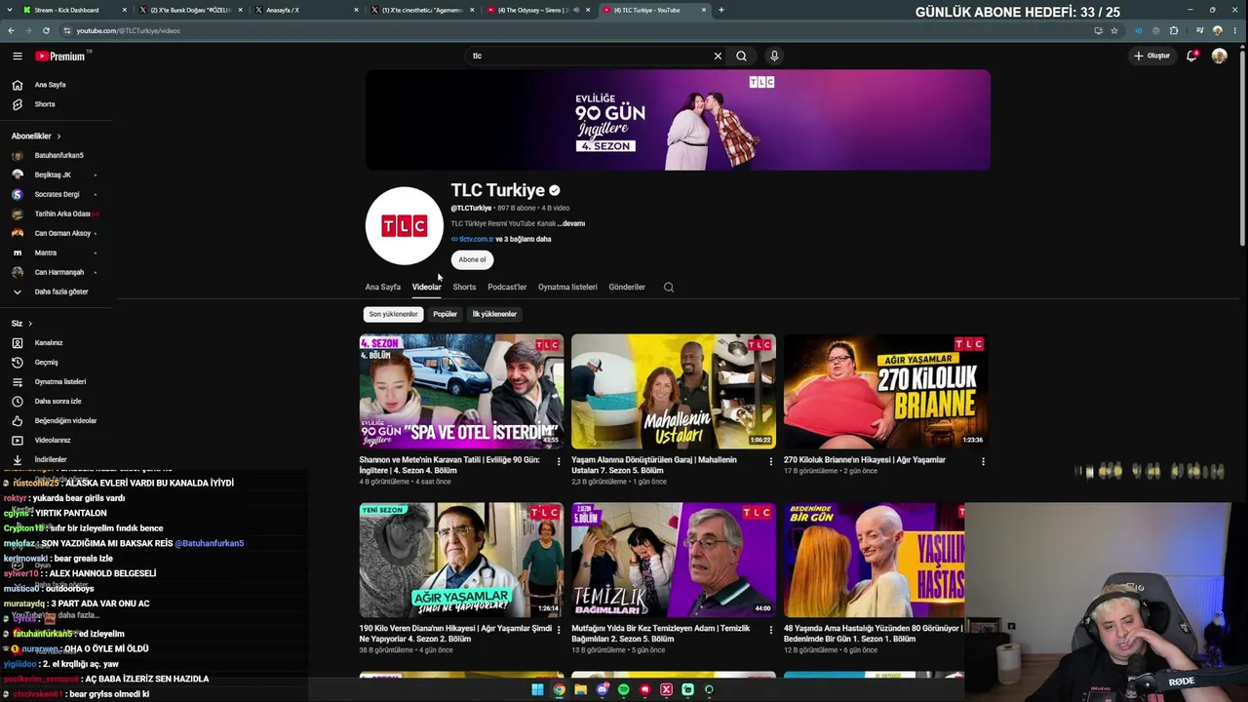
Task: Click the Evliliğe 90 Gün channel banner
Action: 678,120
